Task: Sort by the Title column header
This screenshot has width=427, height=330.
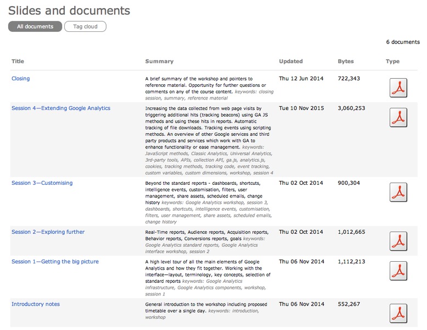Action: pyautogui.click(x=18, y=62)
